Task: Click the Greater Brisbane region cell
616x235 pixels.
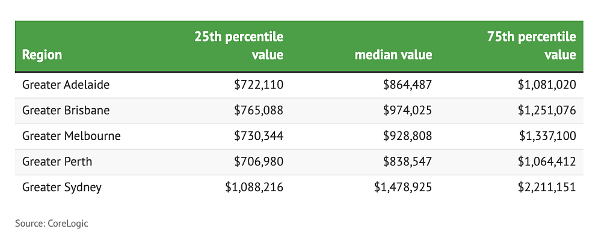Action: [x=66, y=110]
